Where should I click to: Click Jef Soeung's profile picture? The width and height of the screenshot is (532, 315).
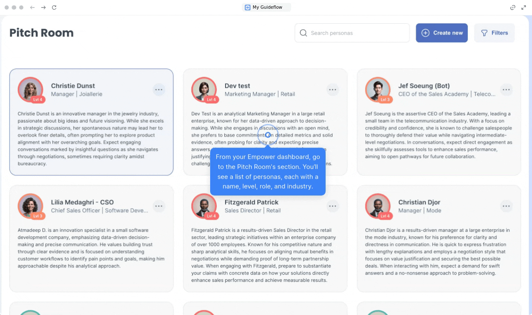[x=378, y=89]
